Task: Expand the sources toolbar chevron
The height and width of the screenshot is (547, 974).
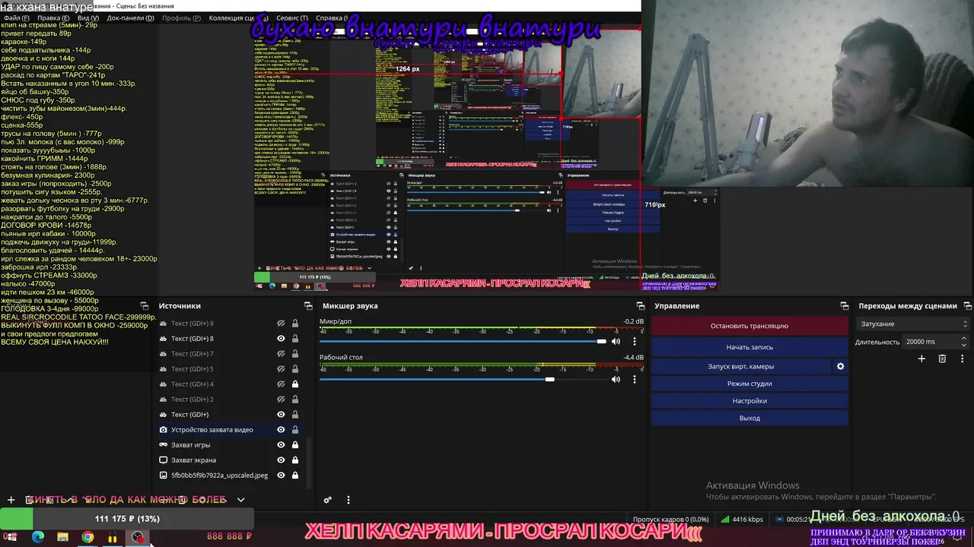Action: [240, 500]
